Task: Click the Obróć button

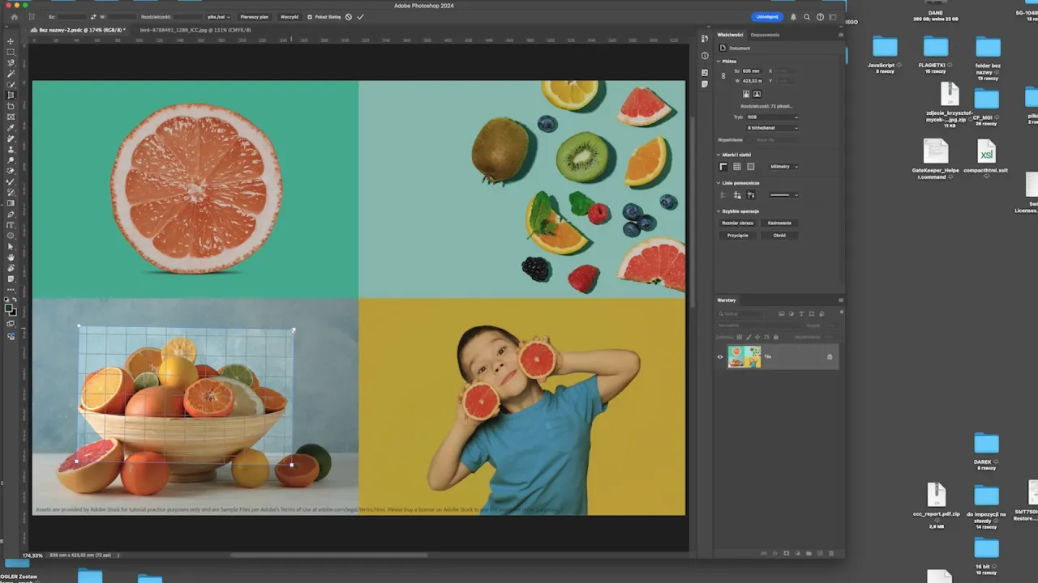Action: 779,235
